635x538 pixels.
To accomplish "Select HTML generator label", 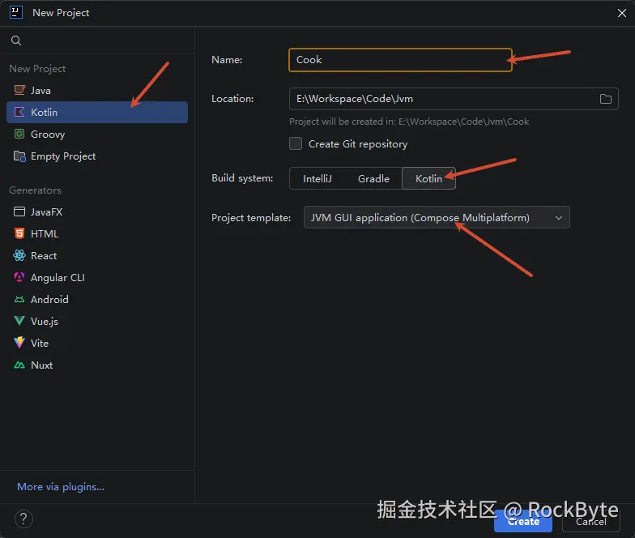I will point(45,233).
